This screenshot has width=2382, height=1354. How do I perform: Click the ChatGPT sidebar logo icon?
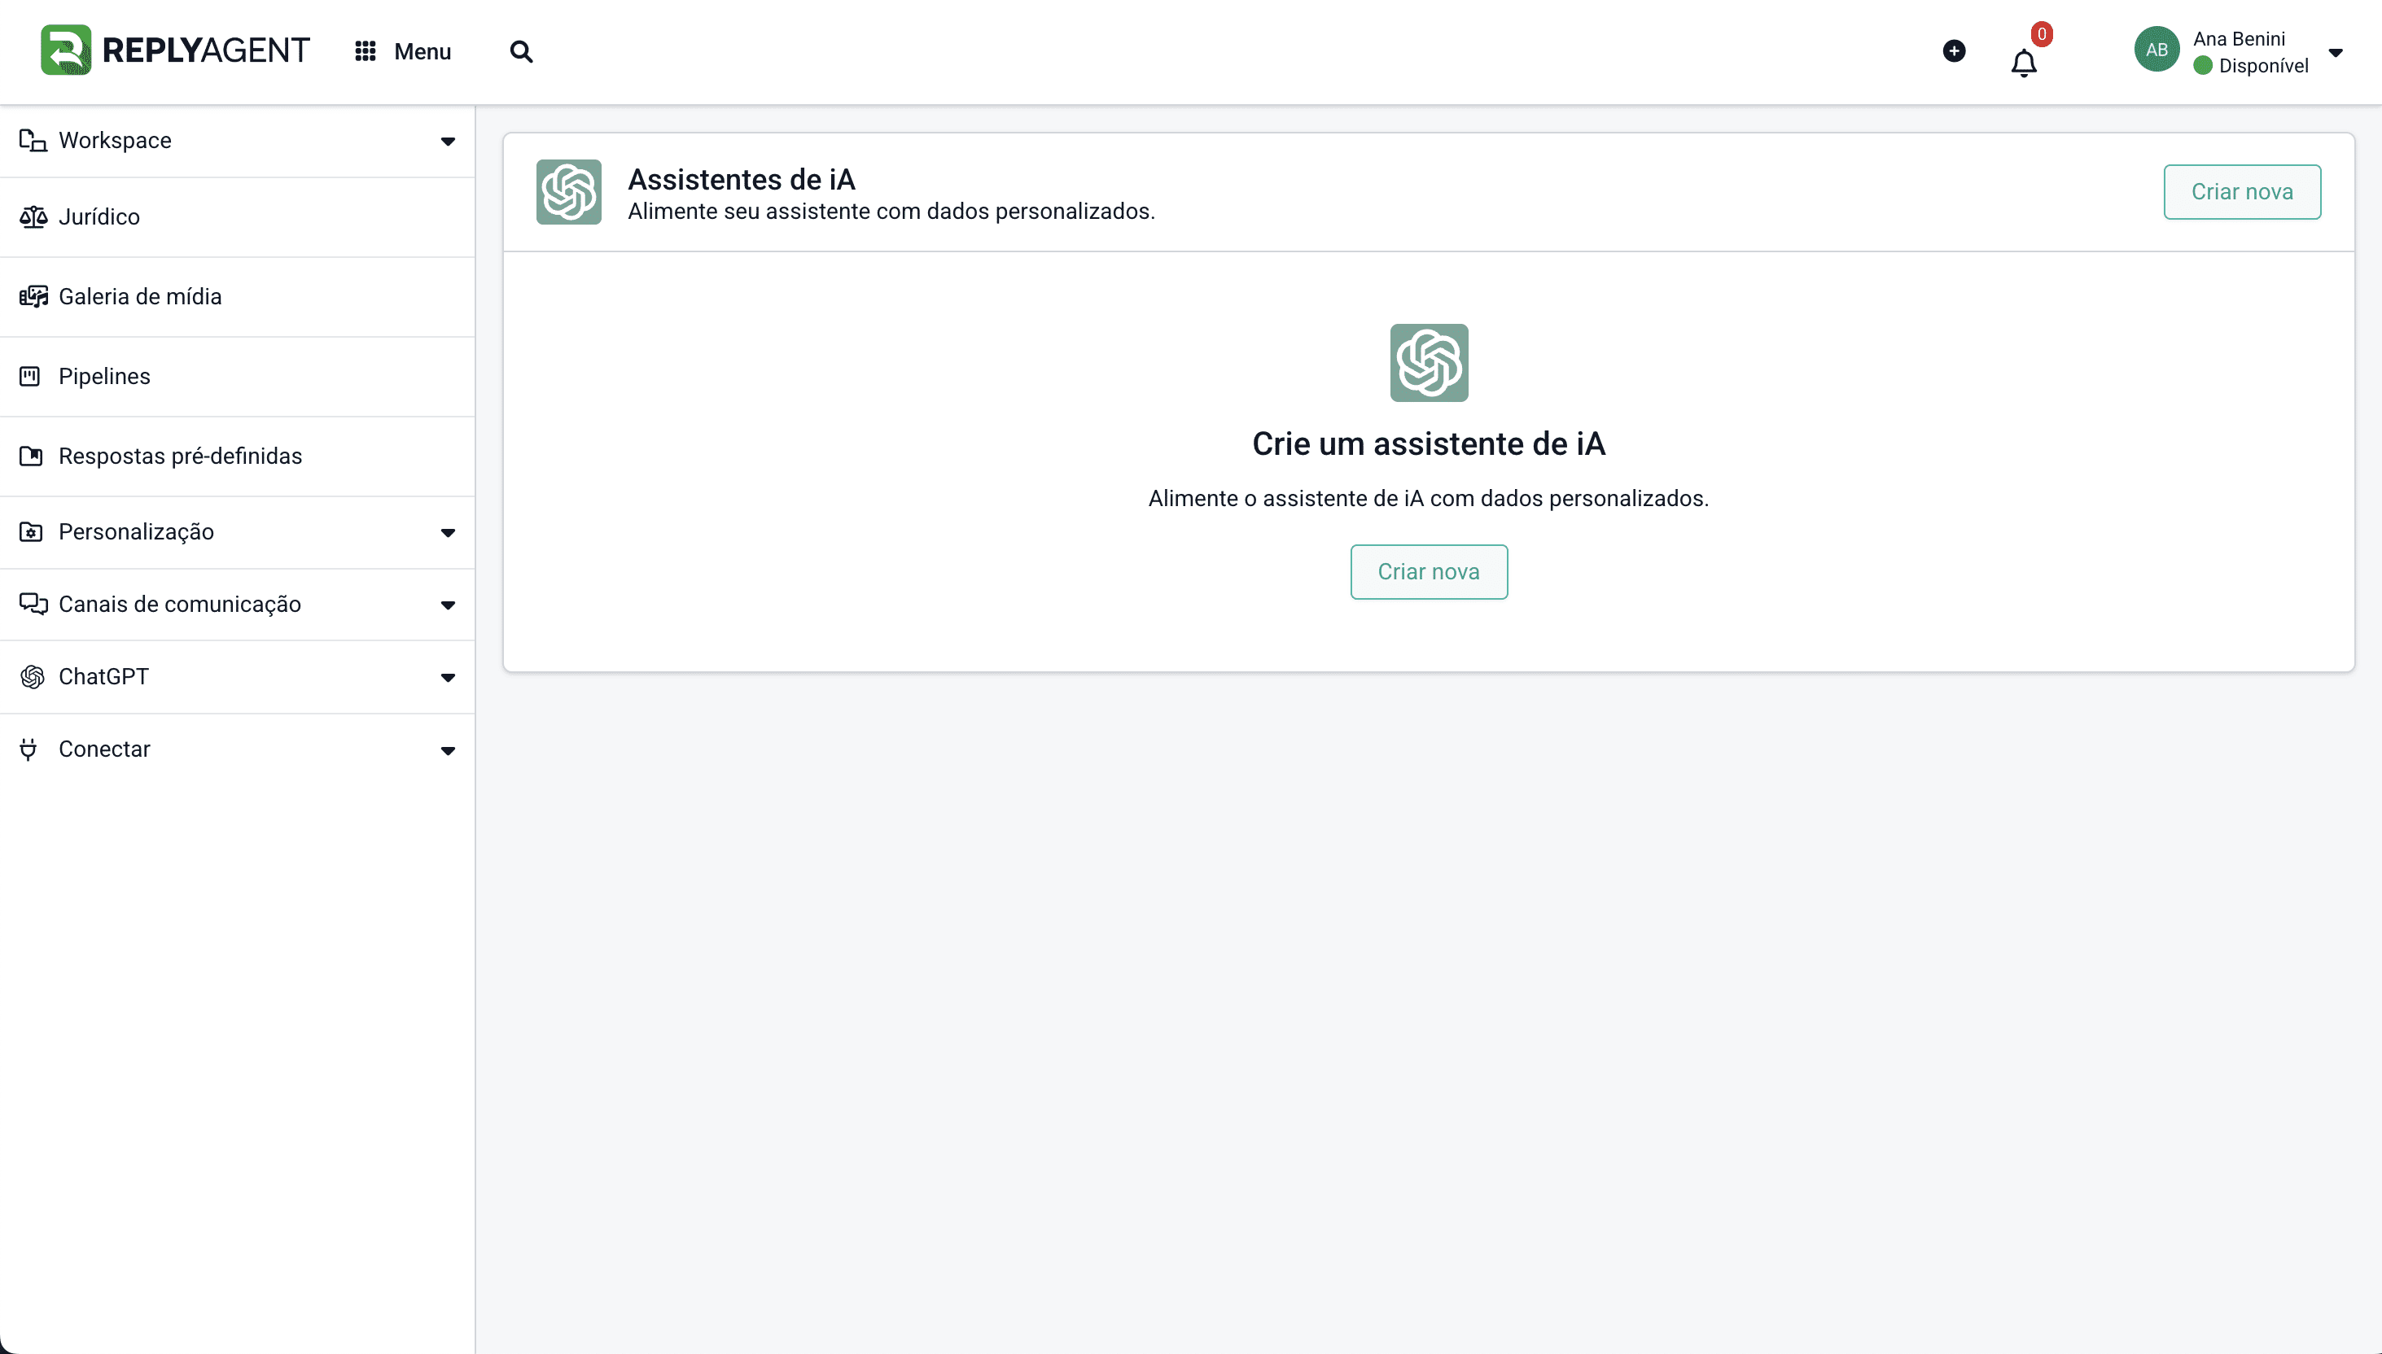point(32,677)
